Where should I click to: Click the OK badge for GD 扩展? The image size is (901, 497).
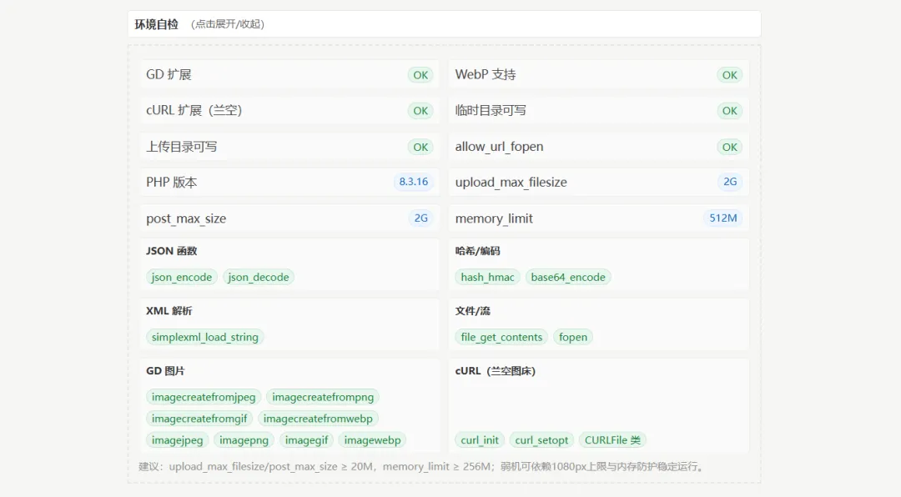pos(420,75)
